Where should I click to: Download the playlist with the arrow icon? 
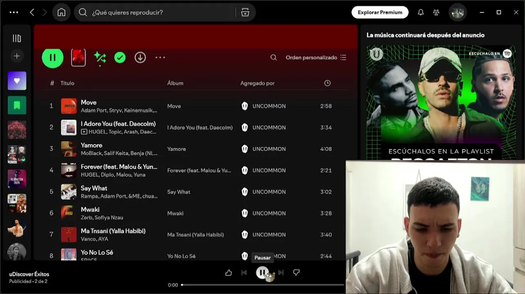140,58
